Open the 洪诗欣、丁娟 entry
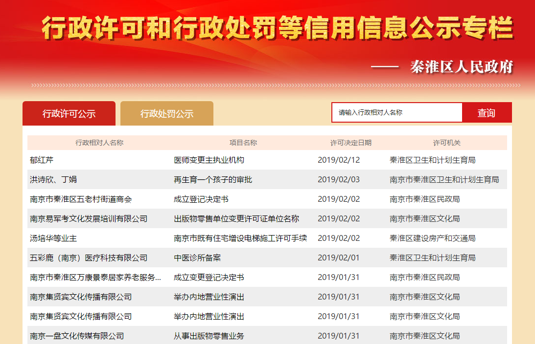535x344 pixels. (x=53, y=180)
